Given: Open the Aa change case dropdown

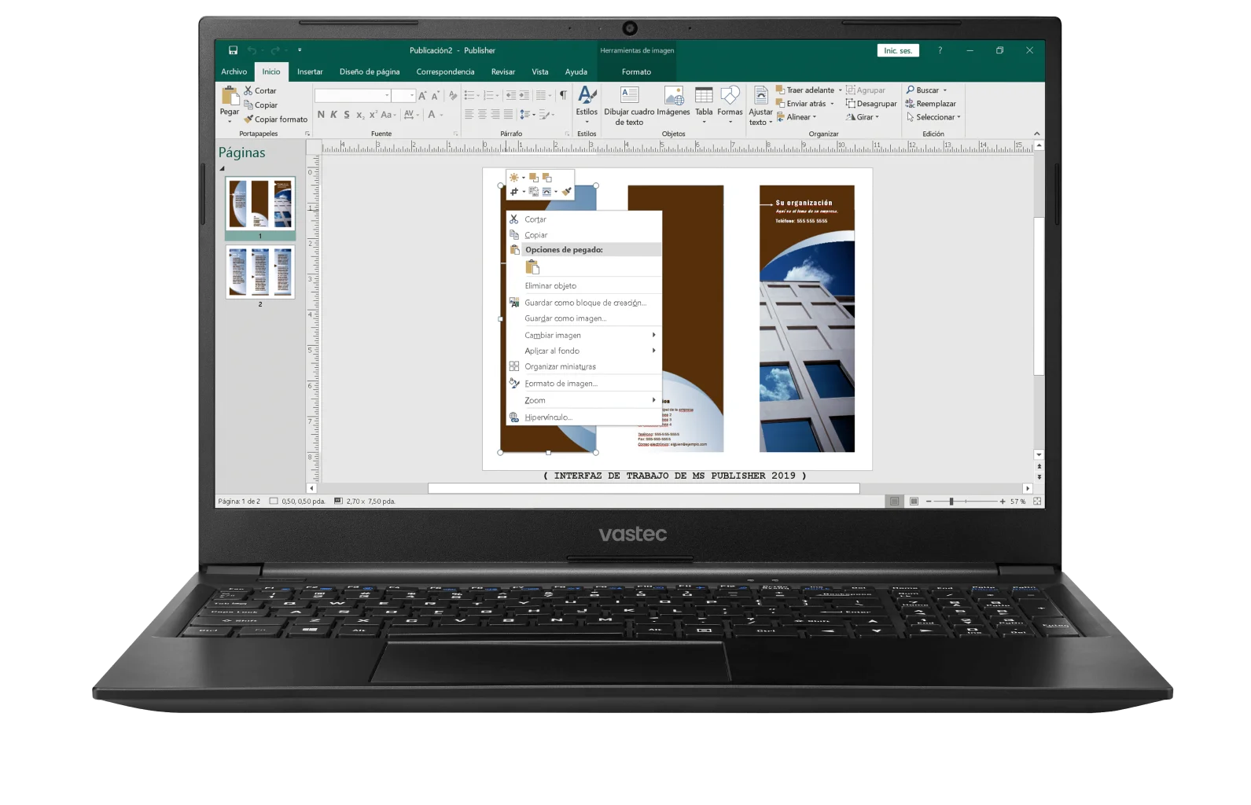Looking at the screenshot, I should click(388, 115).
